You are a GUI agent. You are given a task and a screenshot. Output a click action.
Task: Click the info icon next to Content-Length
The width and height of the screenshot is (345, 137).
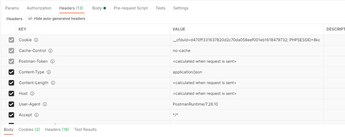pos(53,83)
